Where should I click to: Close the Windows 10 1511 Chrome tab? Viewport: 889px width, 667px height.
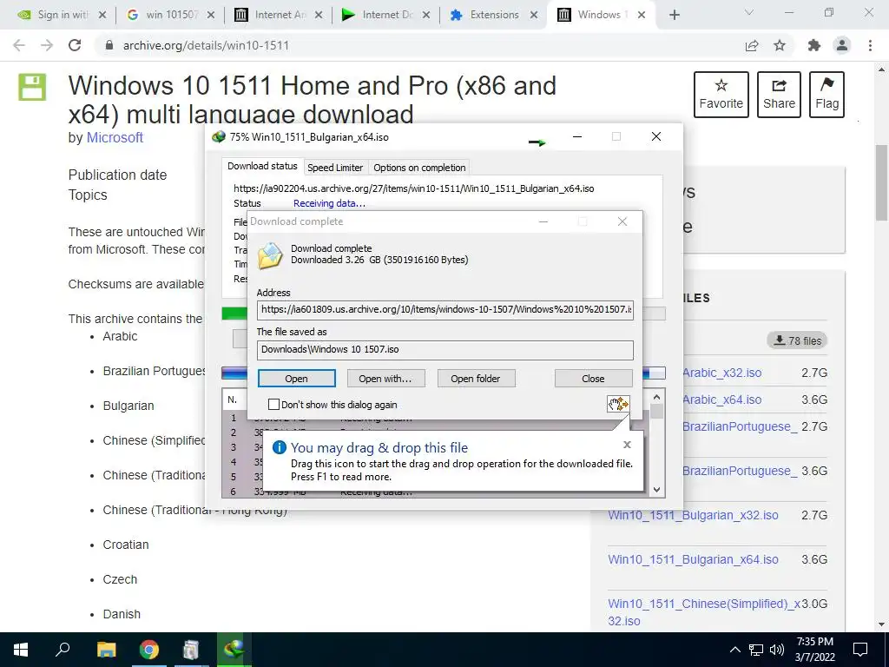[642, 15]
